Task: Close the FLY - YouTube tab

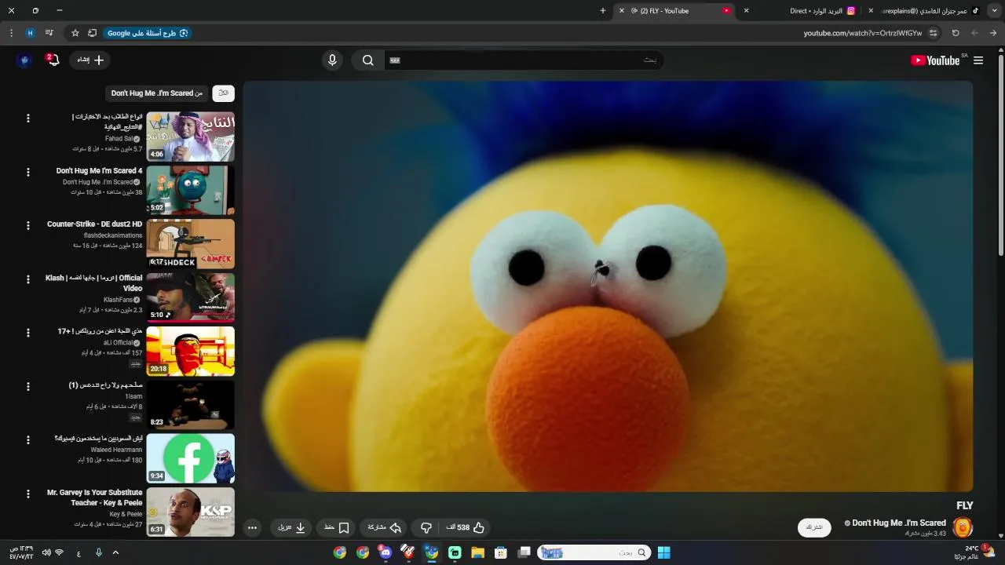Action: pos(622,11)
